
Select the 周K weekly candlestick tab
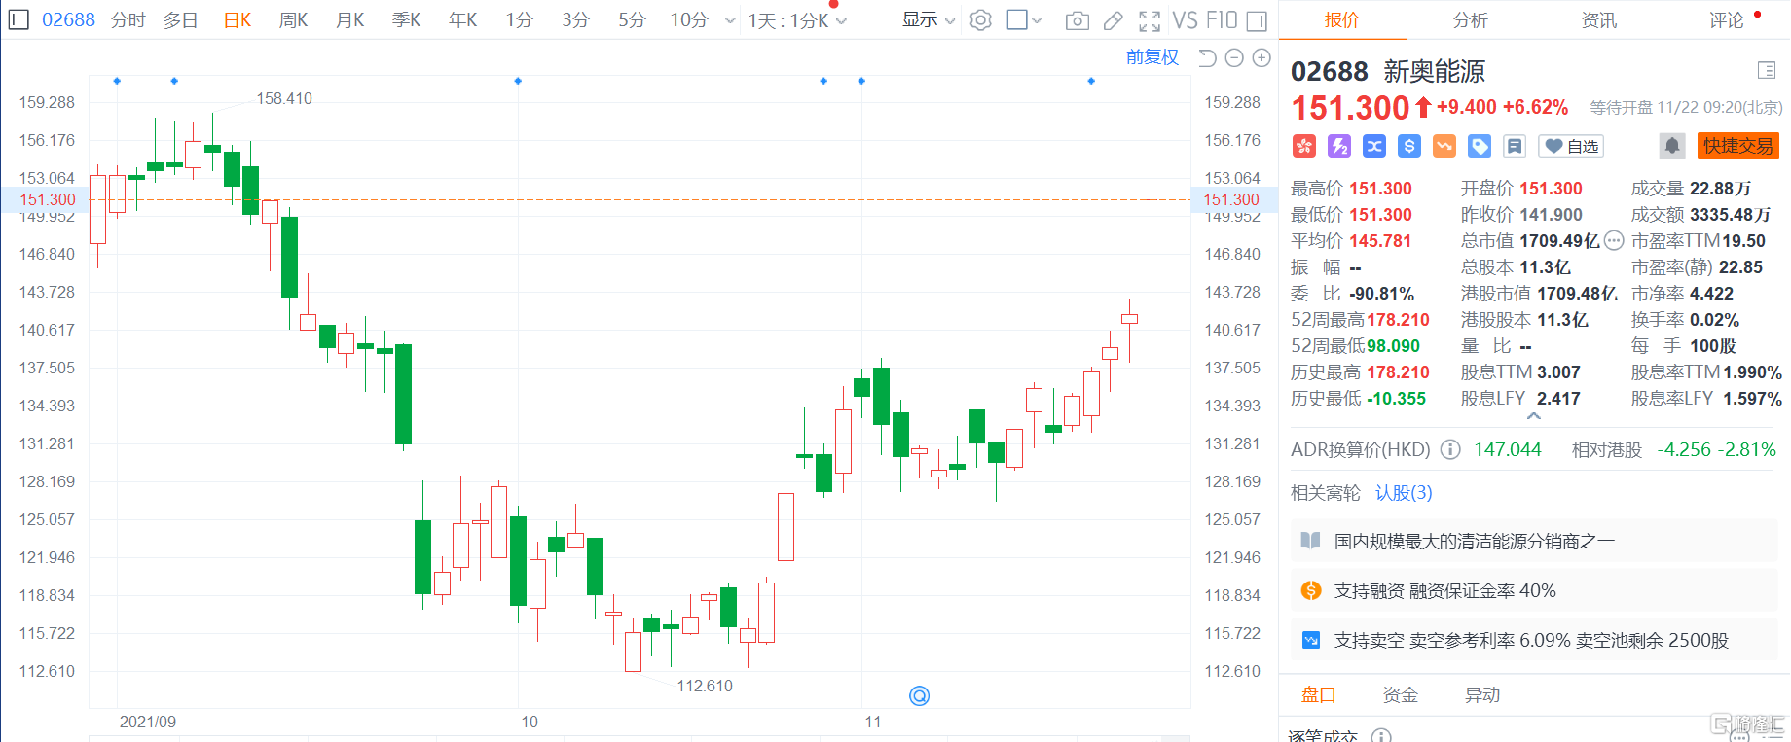tap(293, 19)
